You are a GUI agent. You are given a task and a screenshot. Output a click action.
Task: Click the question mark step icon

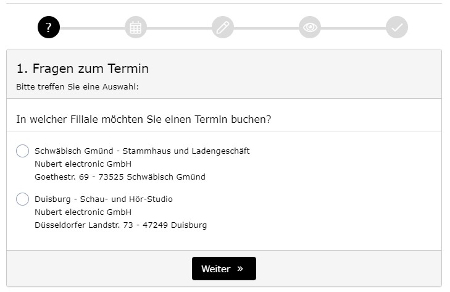pos(49,28)
